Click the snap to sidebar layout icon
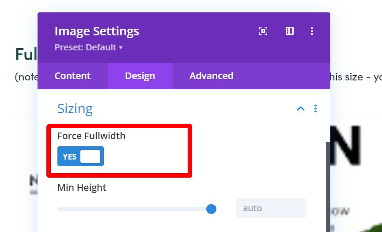 (289, 31)
